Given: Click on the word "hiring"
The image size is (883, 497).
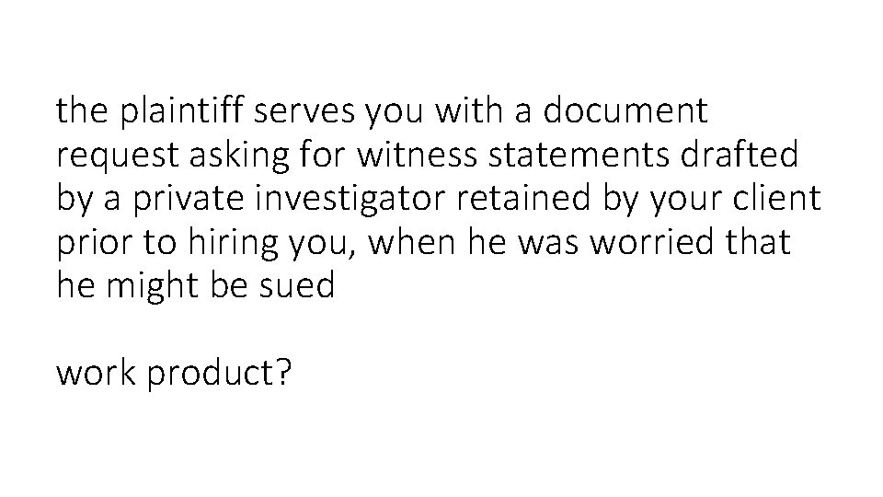Looking at the screenshot, I should click(233, 244).
